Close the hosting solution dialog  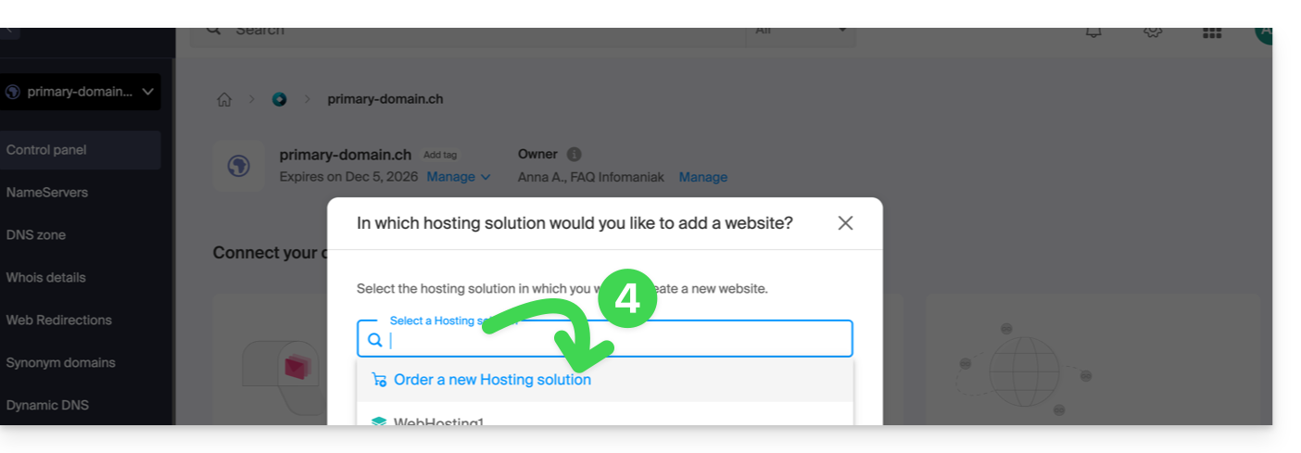(845, 223)
